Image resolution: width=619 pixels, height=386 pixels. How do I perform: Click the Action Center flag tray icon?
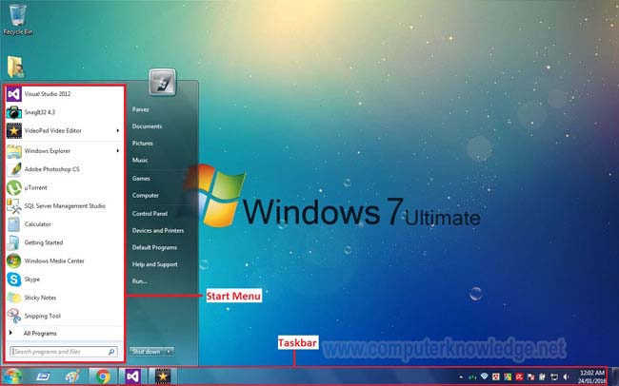[x=530, y=376]
